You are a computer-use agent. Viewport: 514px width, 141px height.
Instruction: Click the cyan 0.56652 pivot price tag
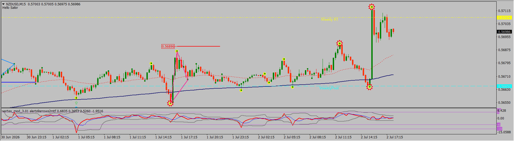pos(504,86)
